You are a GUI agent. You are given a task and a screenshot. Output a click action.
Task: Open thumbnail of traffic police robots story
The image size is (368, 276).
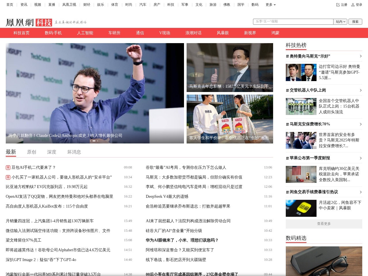point(301,106)
